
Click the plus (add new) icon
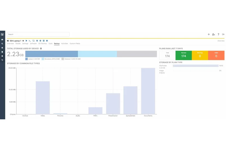(x=209, y=34)
